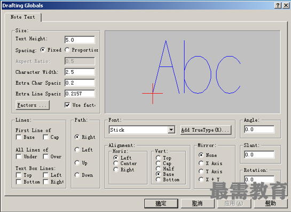Select Vert Cap alignment
The height and width of the screenshot is (212, 291).
[158, 163]
